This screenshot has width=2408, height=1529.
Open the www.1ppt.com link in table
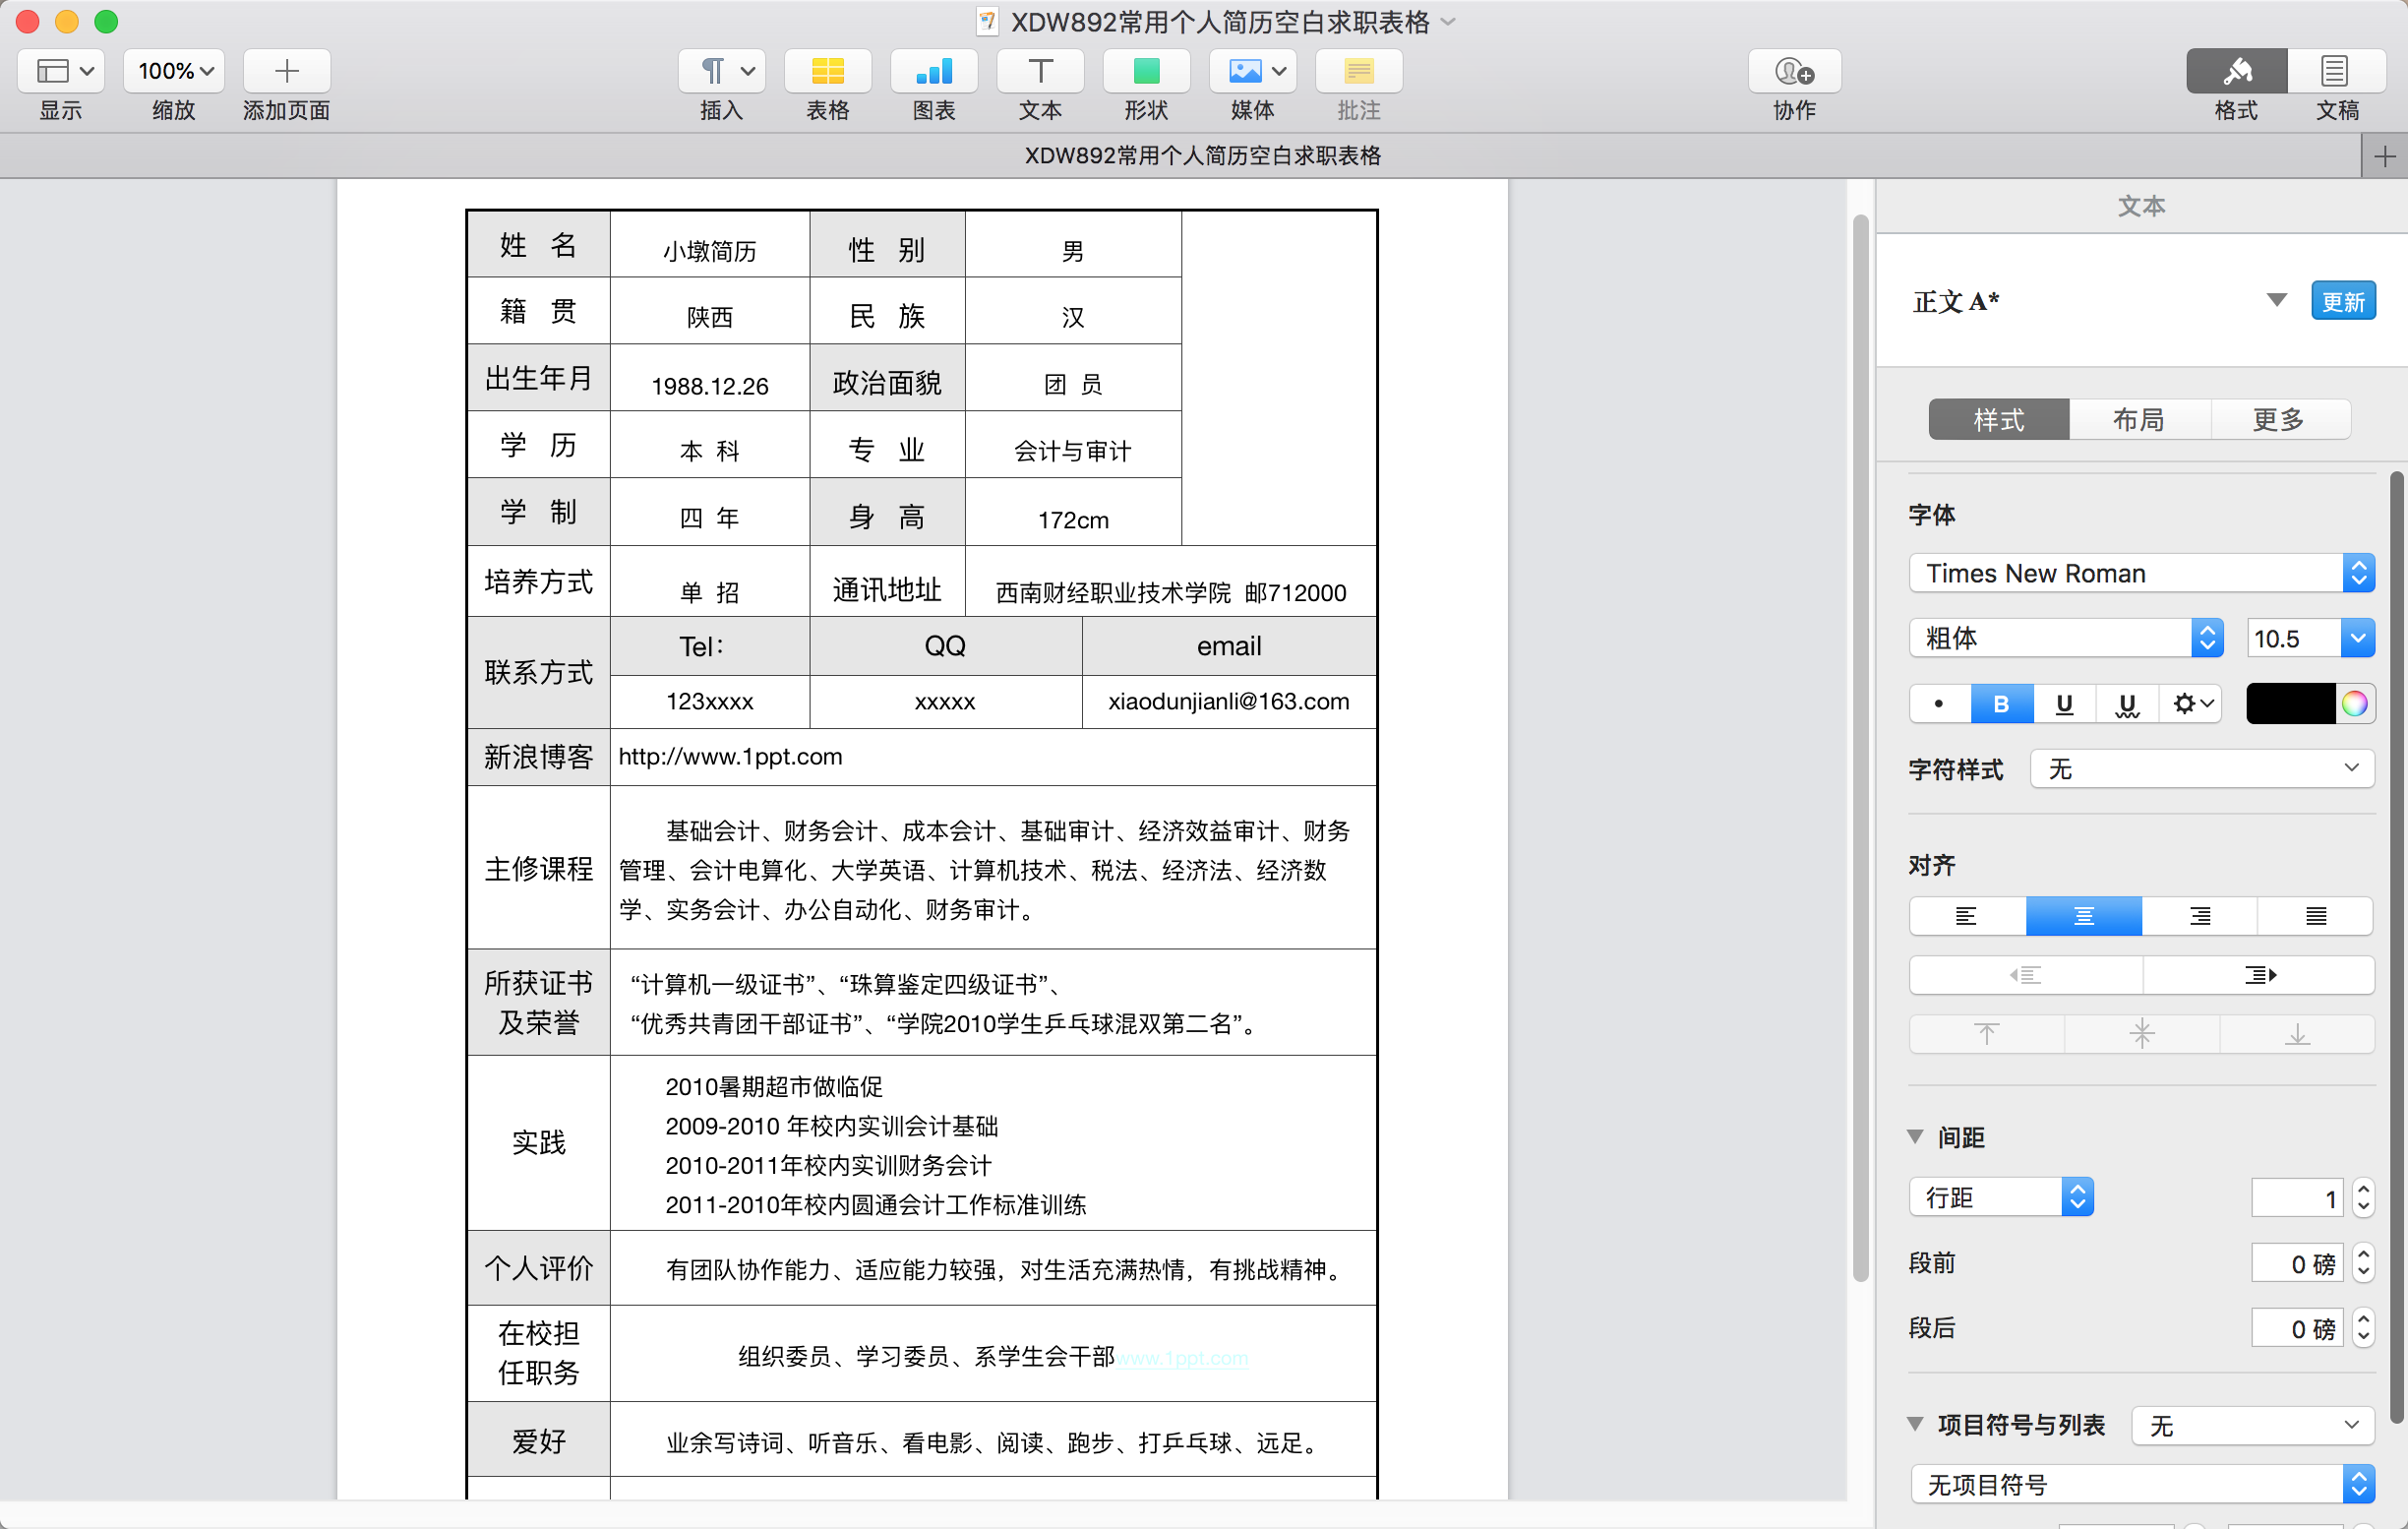pyautogui.click(x=1182, y=1358)
